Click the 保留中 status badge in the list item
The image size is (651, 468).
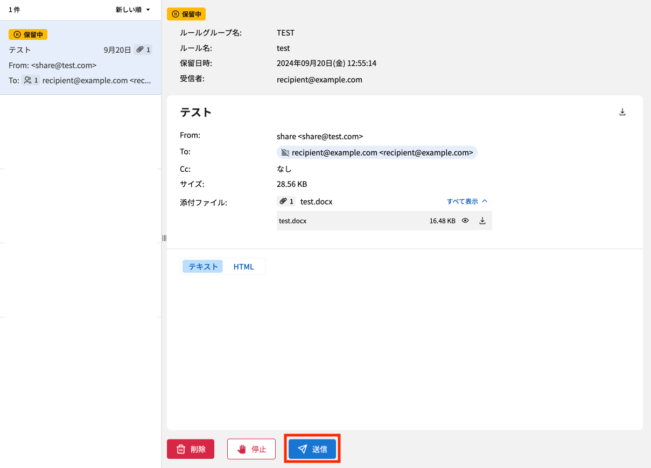[28, 34]
